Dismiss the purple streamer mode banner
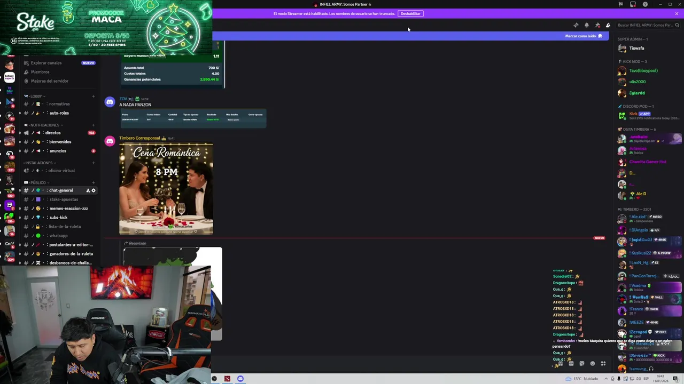The width and height of the screenshot is (684, 384). (x=677, y=13)
